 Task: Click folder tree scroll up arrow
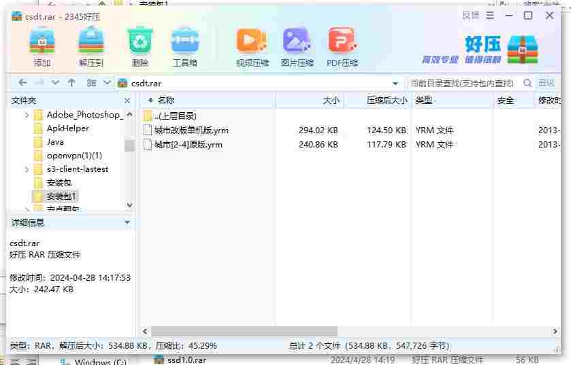[x=129, y=114]
